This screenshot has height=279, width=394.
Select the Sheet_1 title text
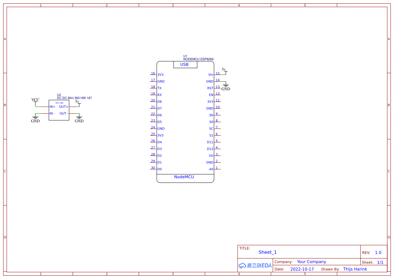pos(268,252)
